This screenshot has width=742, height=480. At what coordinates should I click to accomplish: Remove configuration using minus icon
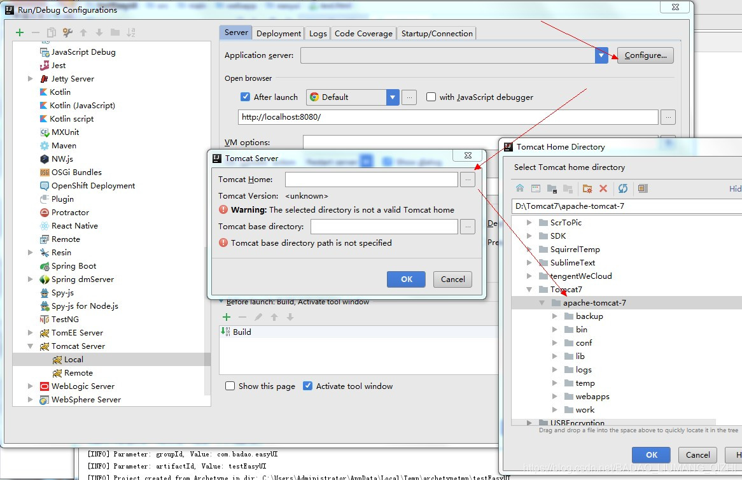pos(36,32)
